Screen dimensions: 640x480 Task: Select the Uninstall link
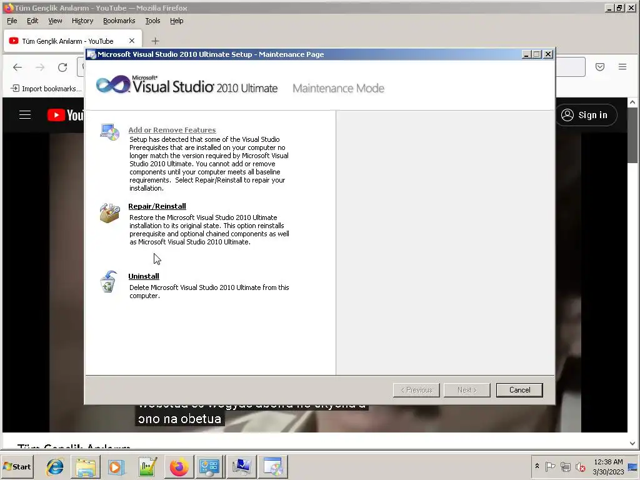click(x=144, y=276)
